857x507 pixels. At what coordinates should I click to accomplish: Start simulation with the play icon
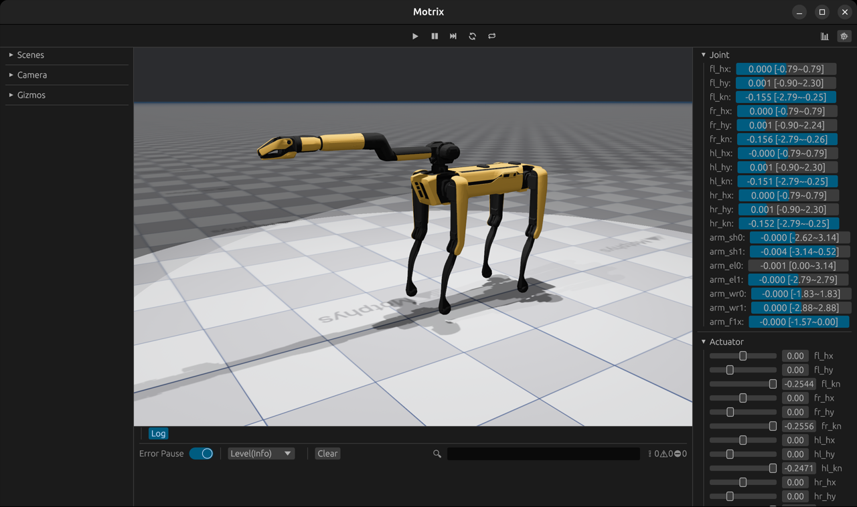pyautogui.click(x=415, y=36)
